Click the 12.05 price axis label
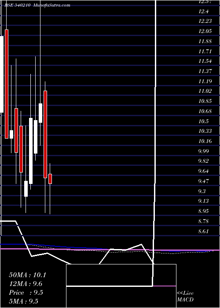220x308 pixels. point(205,31)
